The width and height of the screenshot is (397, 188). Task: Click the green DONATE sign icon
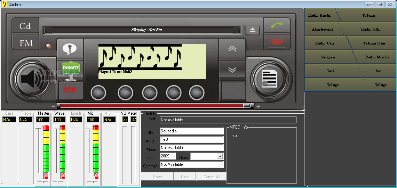pos(71,71)
